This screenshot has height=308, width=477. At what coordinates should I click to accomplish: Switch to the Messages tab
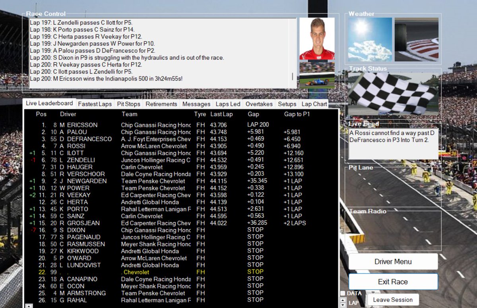click(196, 104)
